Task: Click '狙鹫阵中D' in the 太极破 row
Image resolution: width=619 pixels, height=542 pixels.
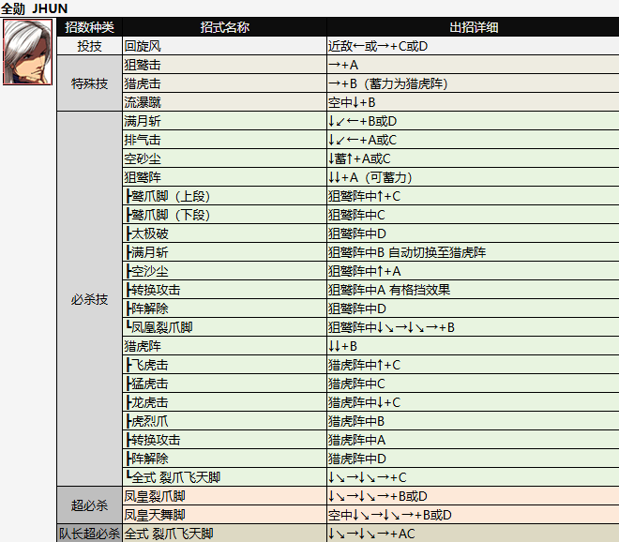Action: tap(357, 233)
